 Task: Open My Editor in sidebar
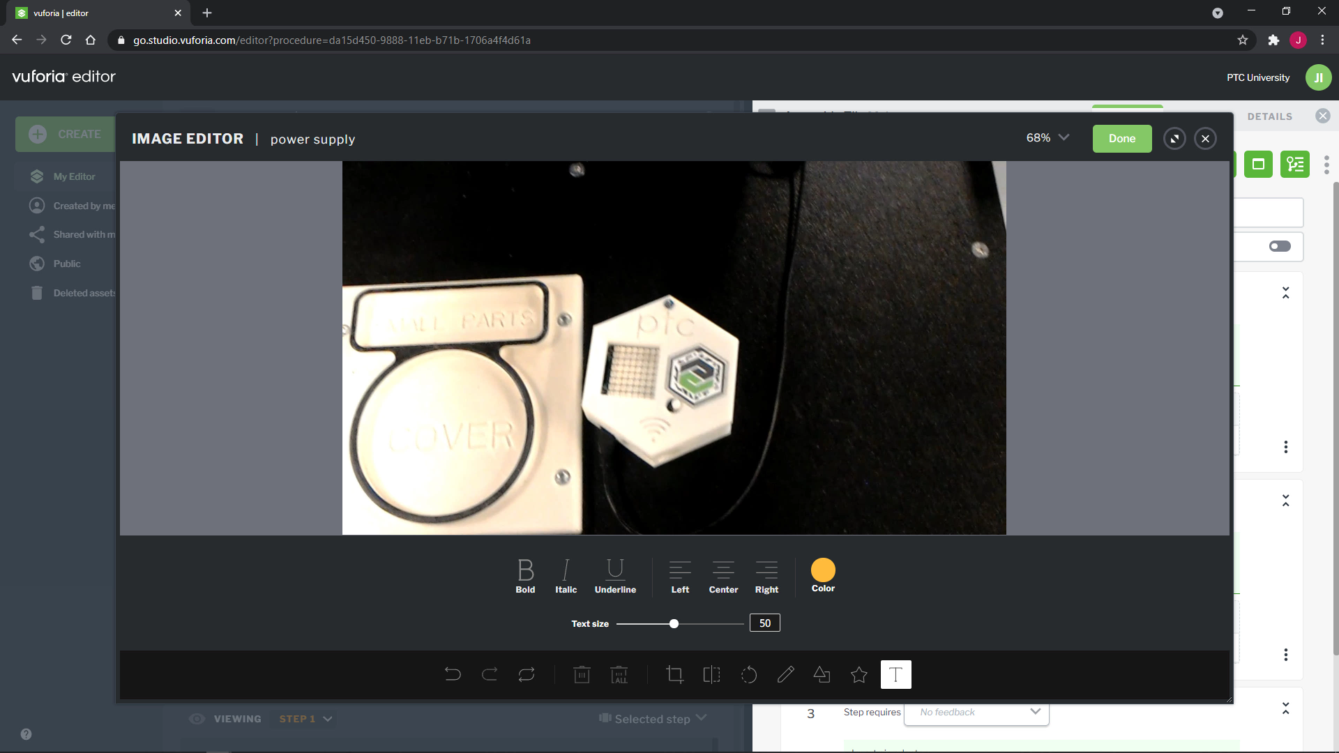coord(64,176)
